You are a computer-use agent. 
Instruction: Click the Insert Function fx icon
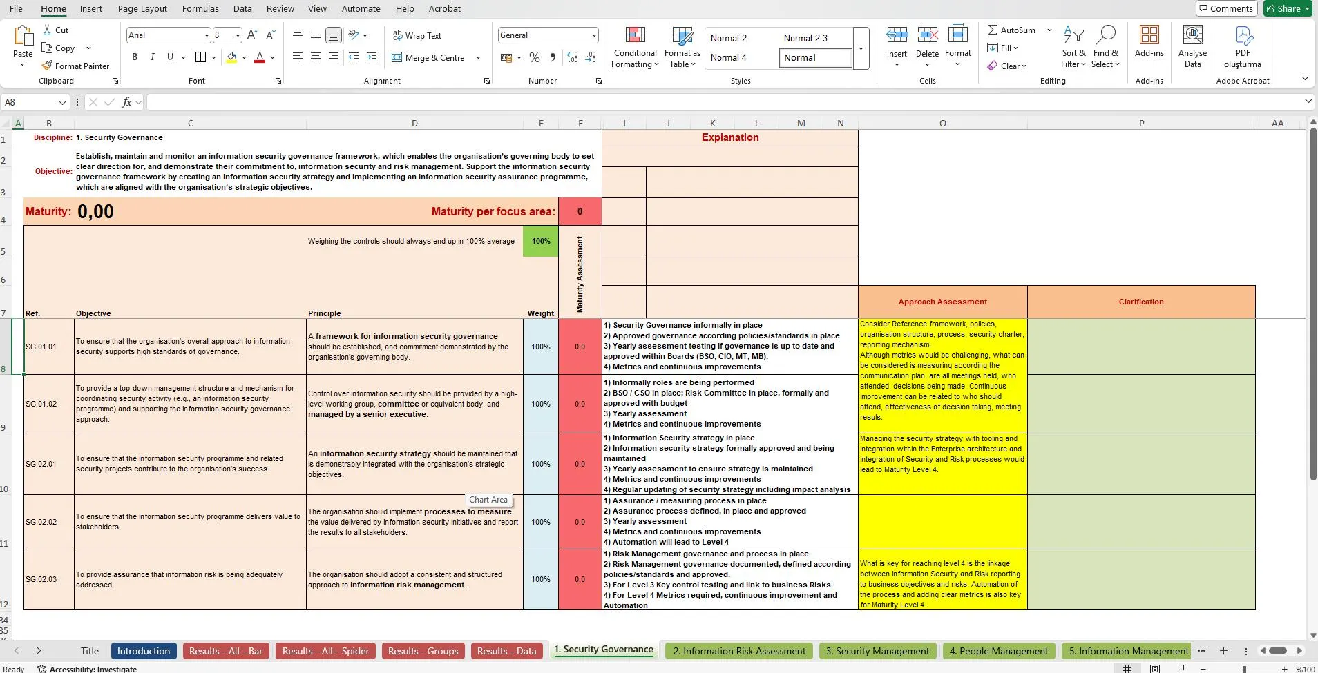pos(126,102)
